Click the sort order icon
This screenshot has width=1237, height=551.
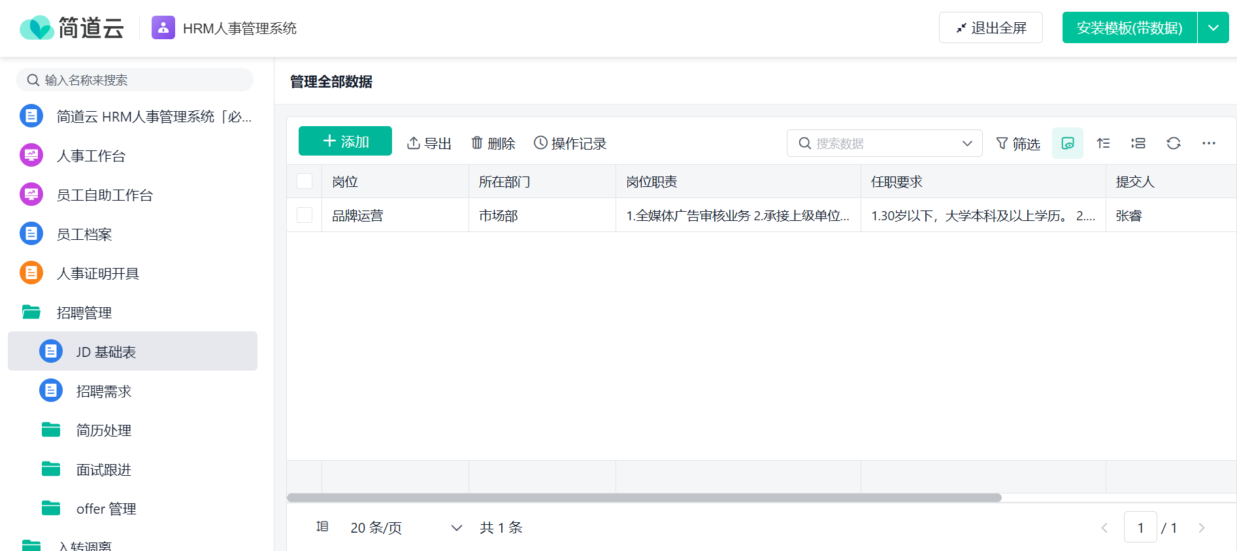click(x=1103, y=143)
